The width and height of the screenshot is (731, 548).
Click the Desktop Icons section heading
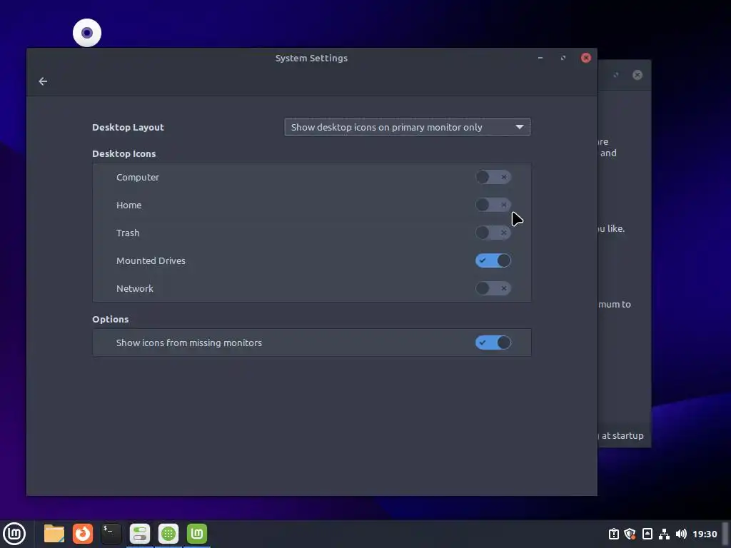(x=124, y=154)
